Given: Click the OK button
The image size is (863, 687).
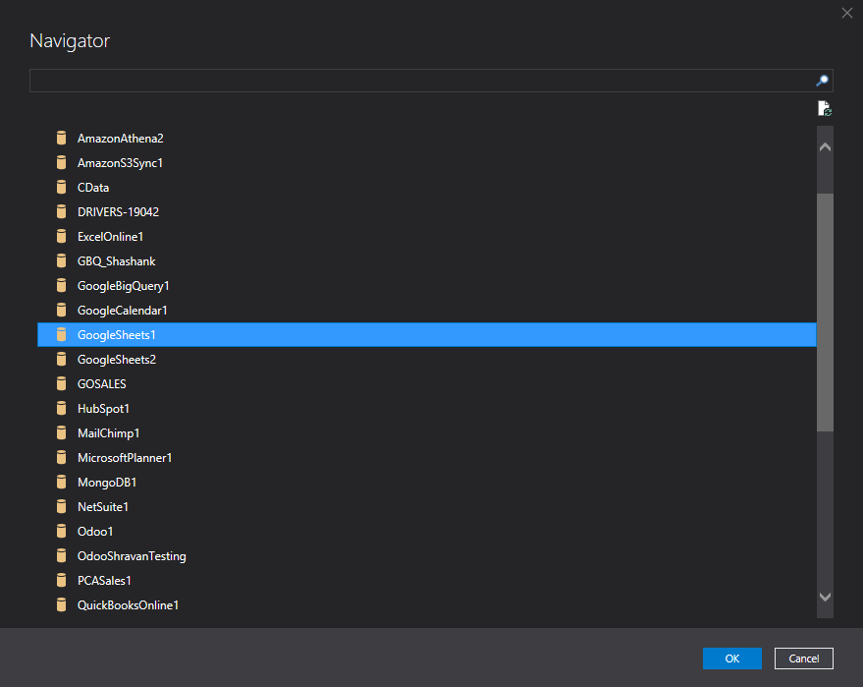Looking at the screenshot, I should [x=731, y=658].
